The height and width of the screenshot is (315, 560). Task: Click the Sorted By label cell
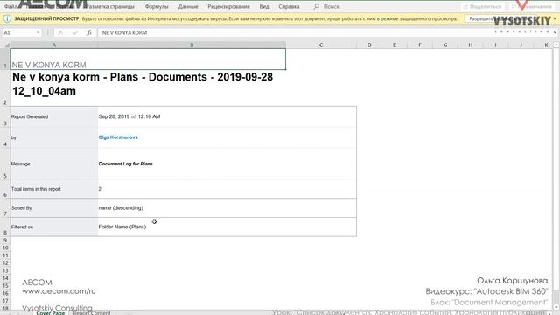(54, 208)
